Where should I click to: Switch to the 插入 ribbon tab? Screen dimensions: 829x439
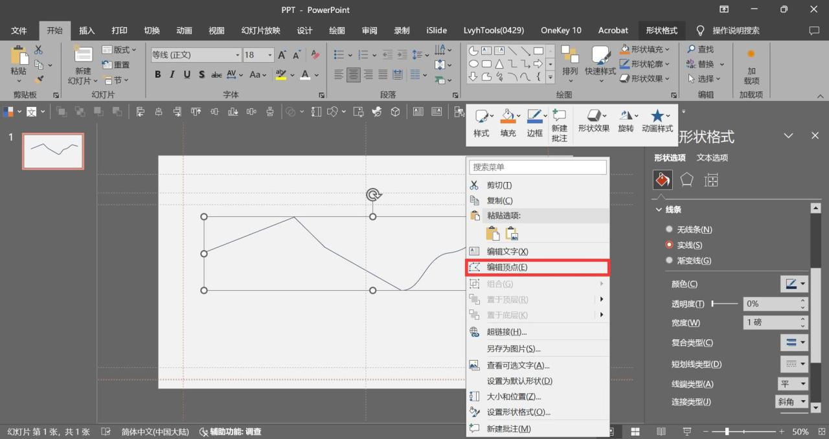pyautogui.click(x=87, y=30)
